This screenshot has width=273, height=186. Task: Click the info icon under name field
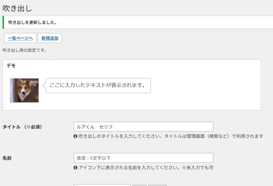point(75,168)
